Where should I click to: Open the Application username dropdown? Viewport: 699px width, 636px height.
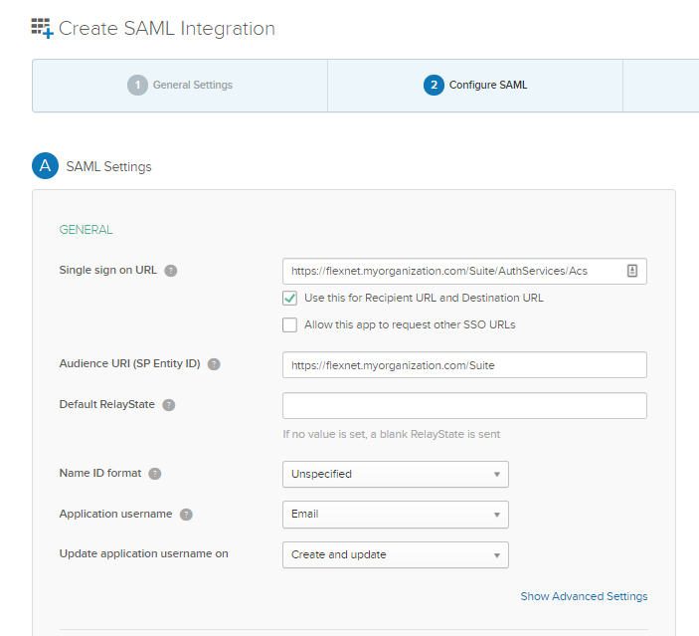coord(396,515)
